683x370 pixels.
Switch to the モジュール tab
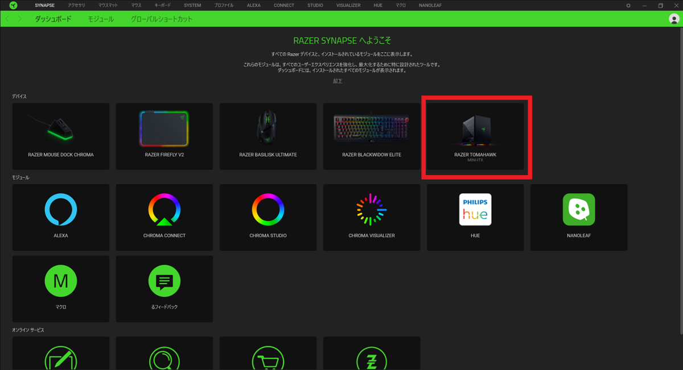coord(101,19)
